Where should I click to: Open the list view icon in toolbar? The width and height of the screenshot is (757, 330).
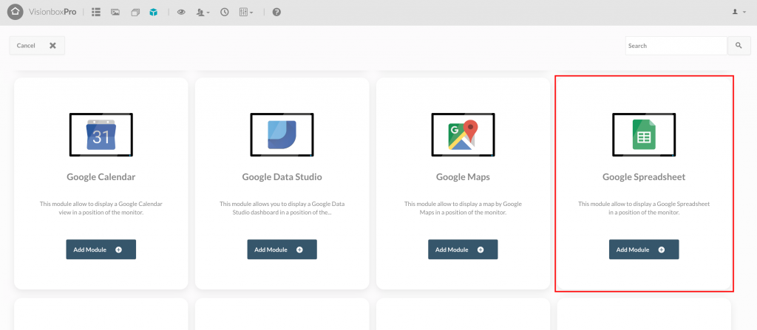tap(96, 12)
